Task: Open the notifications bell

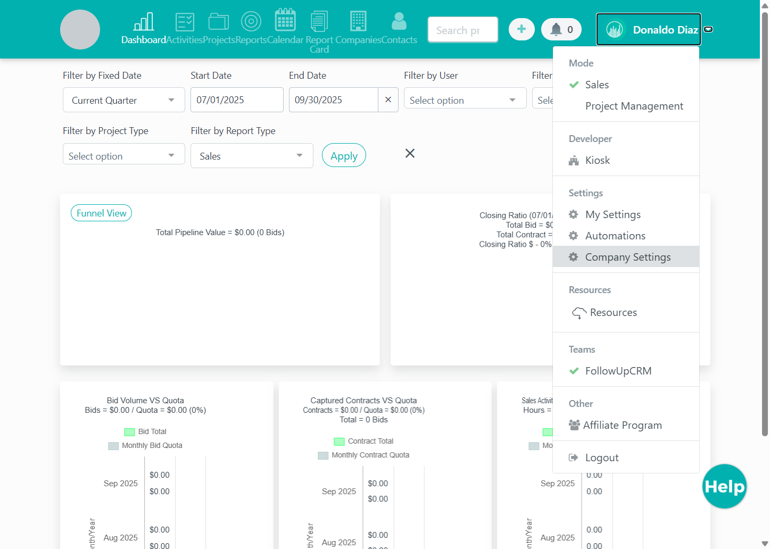Action: click(x=561, y=29)
